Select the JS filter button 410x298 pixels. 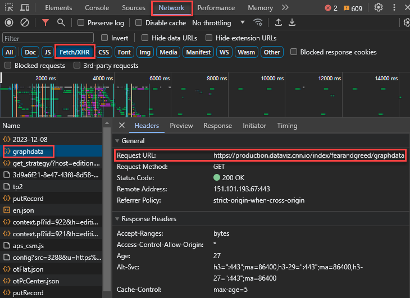[48, 52]
